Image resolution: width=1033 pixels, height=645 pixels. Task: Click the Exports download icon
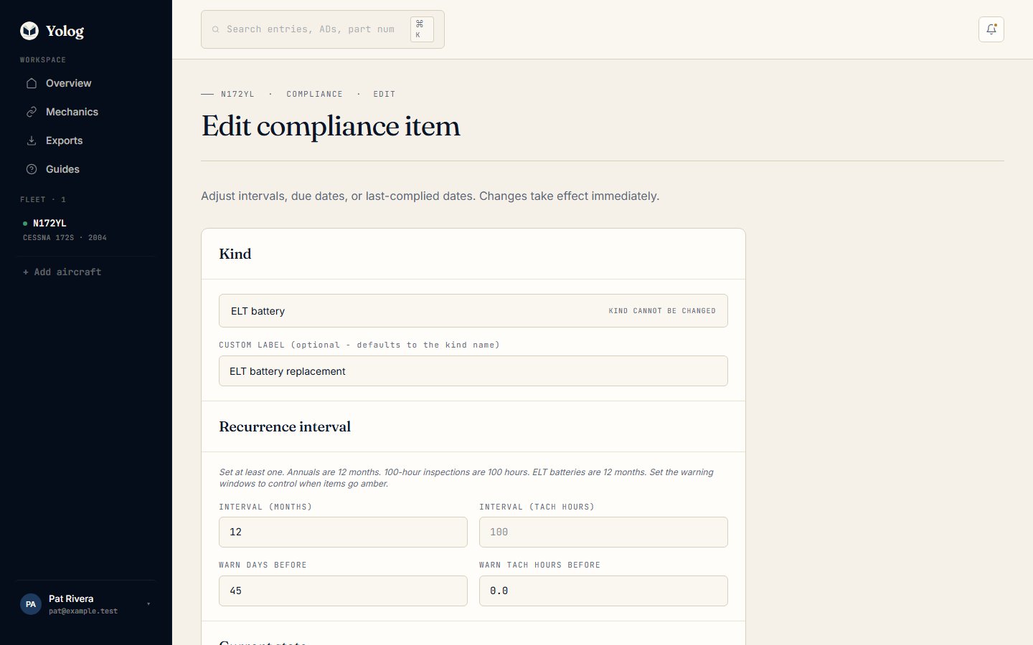pyautogui.click(x=32, y=140)
